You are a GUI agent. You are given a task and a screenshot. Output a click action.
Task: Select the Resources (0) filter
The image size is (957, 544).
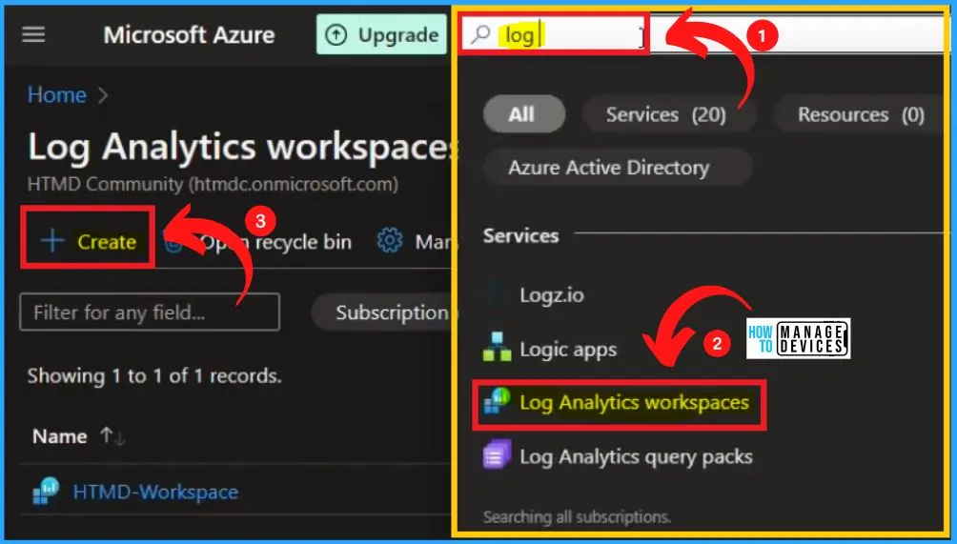pos(861,114)
